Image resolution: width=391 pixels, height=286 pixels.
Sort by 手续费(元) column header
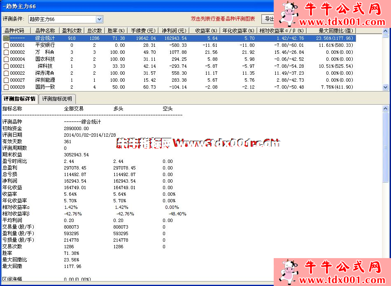coord(143,31)
